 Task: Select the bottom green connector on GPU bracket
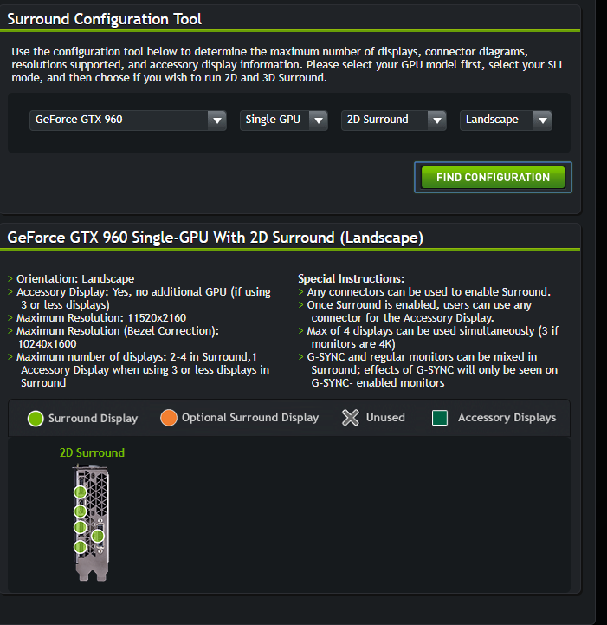(x=80, y=547)
